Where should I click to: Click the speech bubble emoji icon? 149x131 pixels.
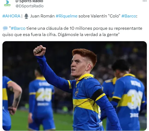coord(5,28)
